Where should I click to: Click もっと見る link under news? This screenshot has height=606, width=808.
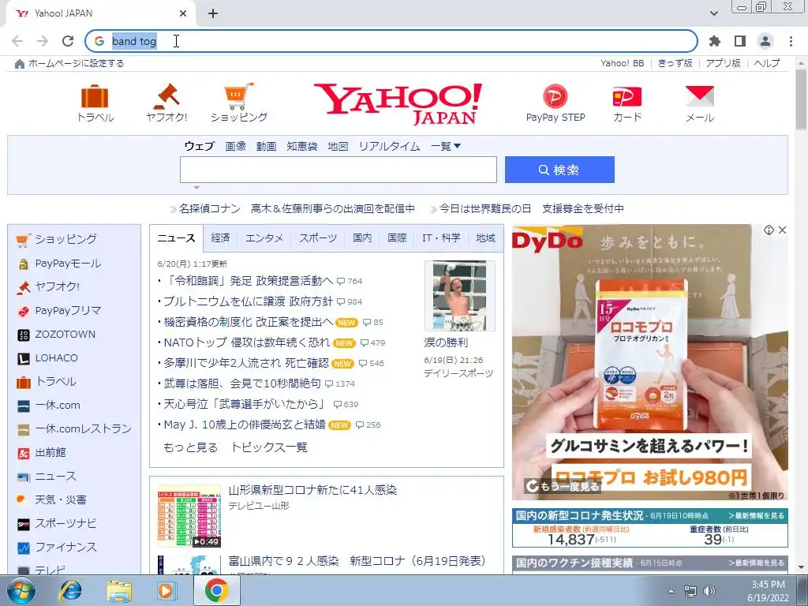(190, 447)
